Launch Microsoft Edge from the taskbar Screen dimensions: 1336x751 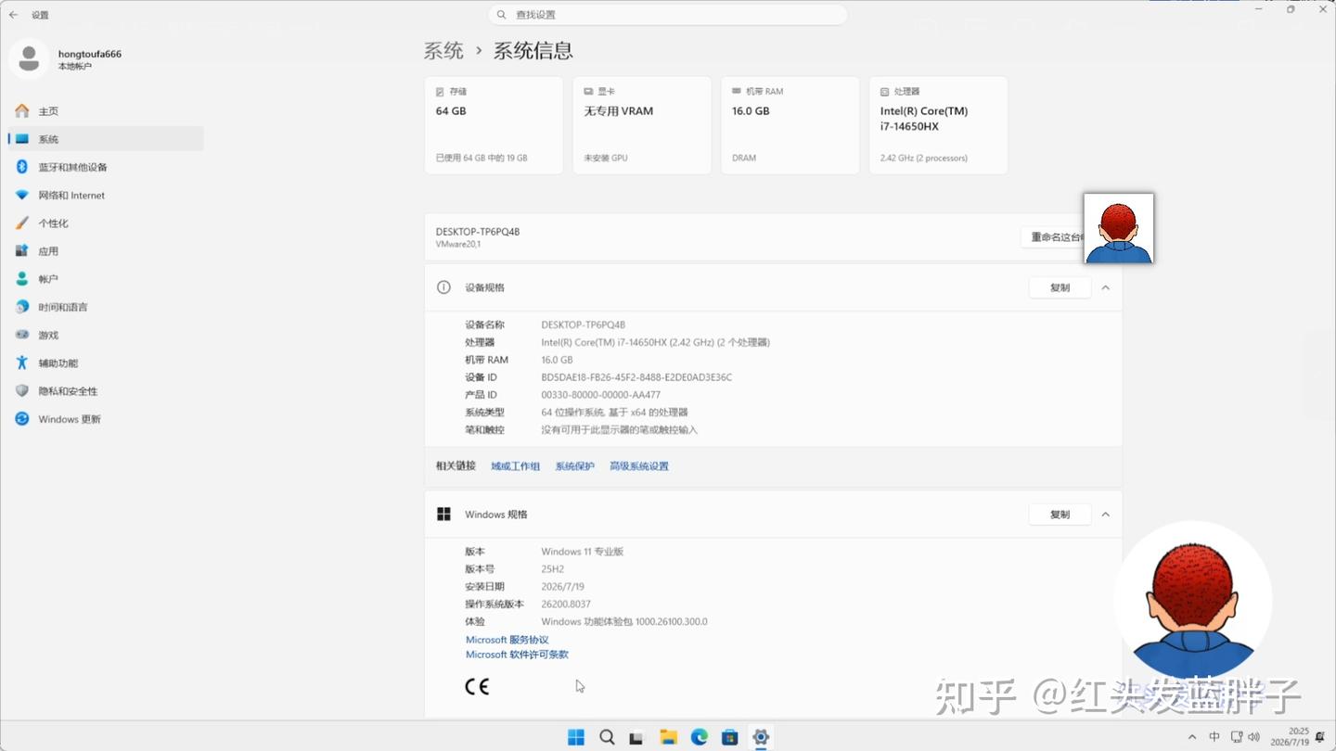coord(699,737)
